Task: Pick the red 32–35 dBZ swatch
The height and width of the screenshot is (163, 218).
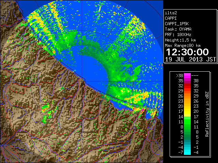Action: tap(187, 86)
